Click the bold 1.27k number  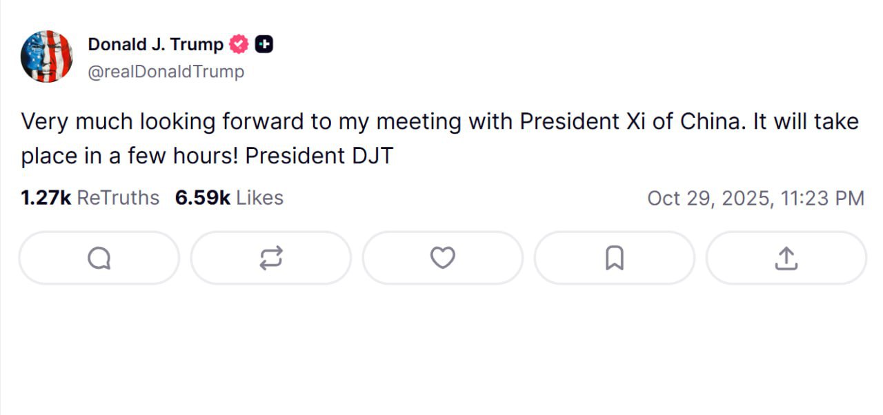[x=46, y=198]
